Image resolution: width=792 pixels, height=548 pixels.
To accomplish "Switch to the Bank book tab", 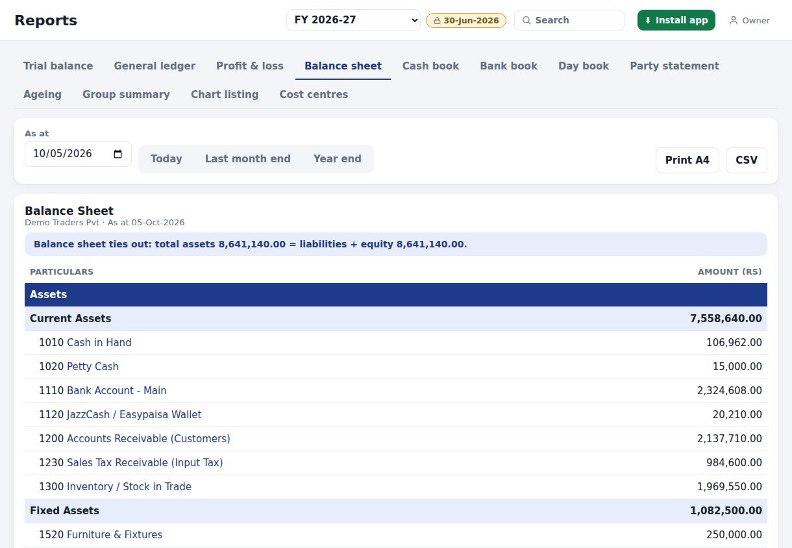I will (508, 66).
